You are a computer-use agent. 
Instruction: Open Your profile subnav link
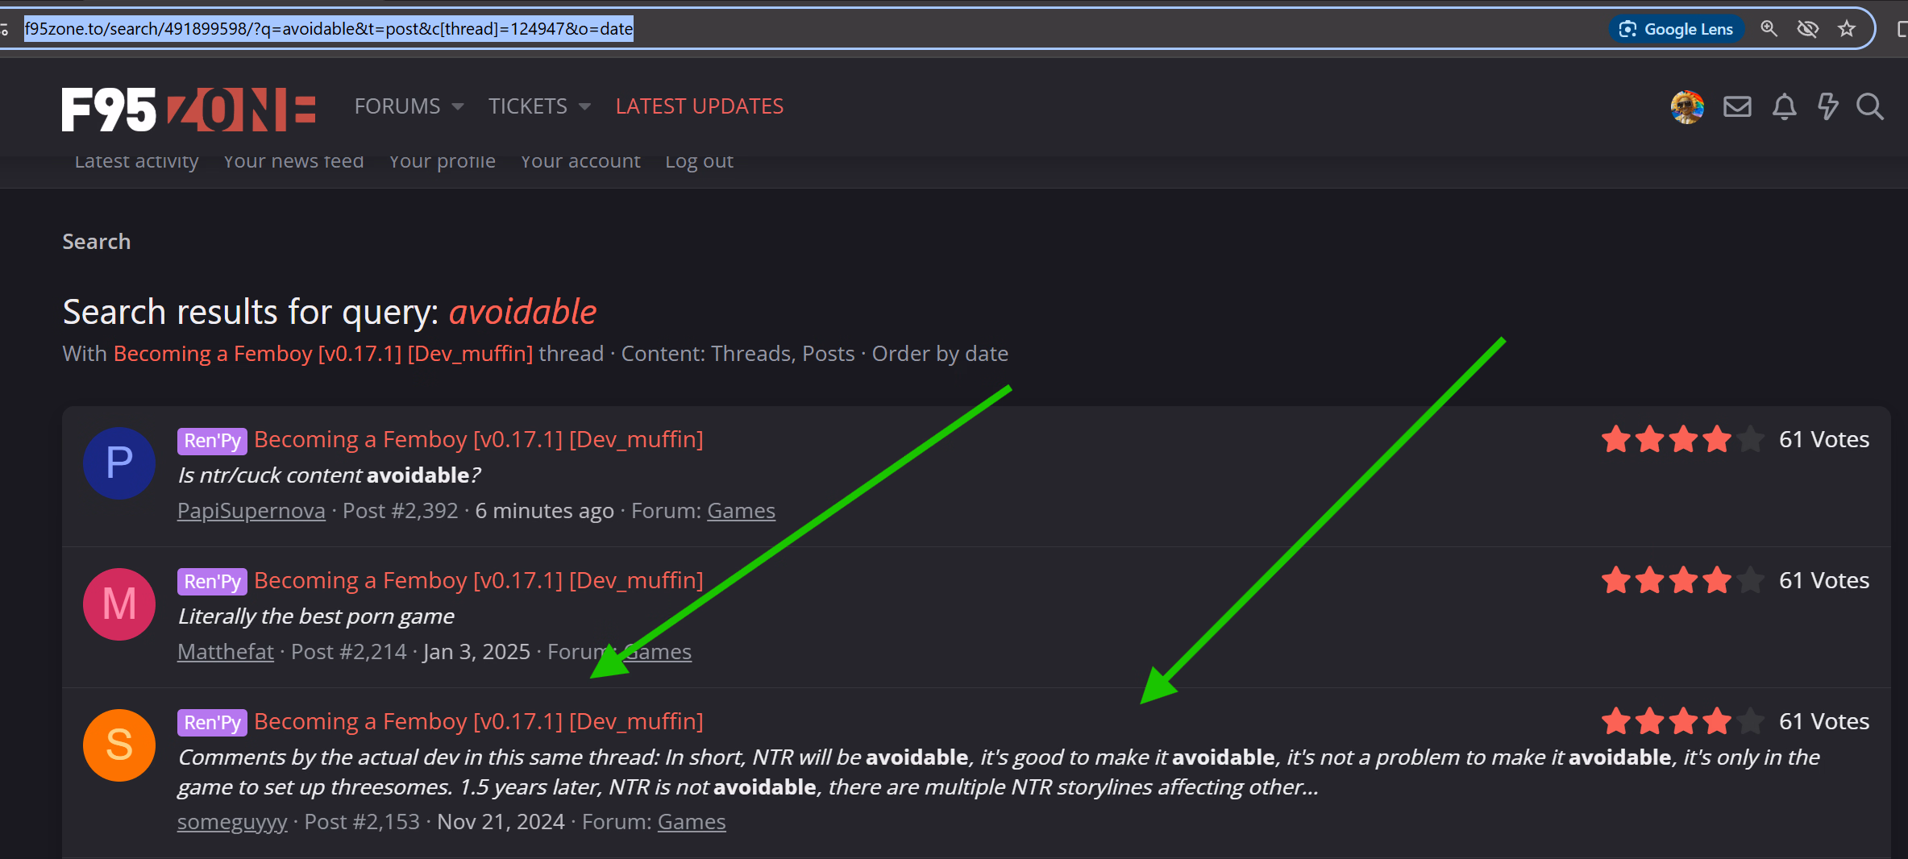(x=442, y=161)
